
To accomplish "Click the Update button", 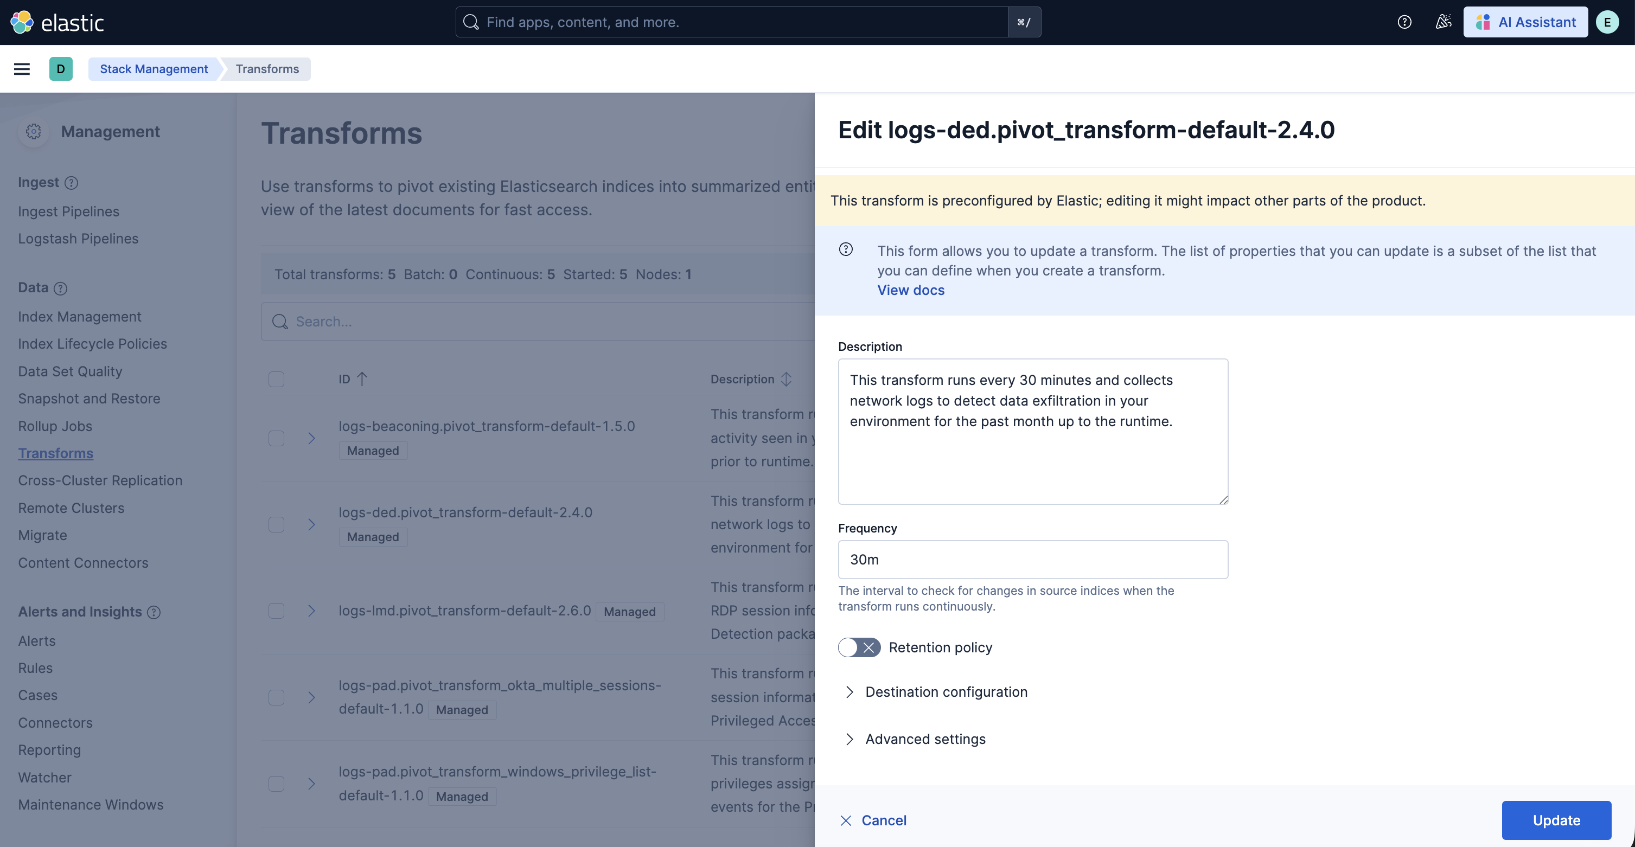I will pos(1556,820).
